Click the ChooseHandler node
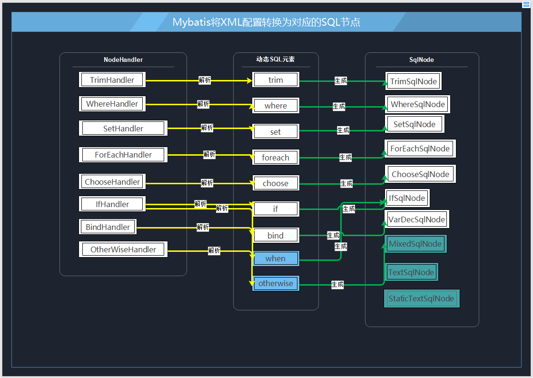 tap(112, 181)
